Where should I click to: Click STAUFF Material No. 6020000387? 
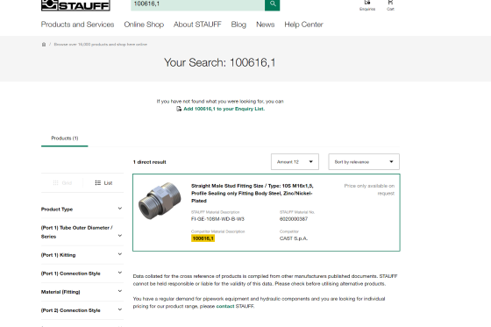tap(294, 219)
